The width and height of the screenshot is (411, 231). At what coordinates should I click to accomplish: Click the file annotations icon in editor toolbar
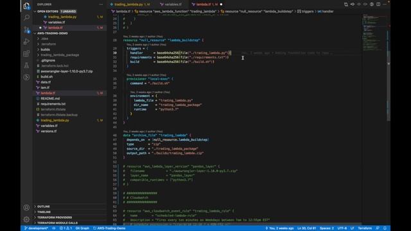click(x=353, y=4)
